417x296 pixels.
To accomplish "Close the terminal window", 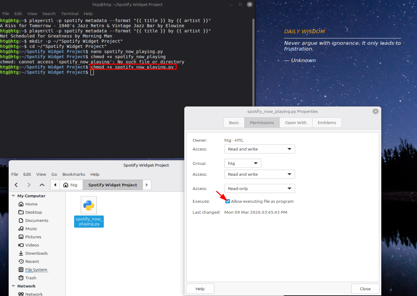I will [250, 5].
